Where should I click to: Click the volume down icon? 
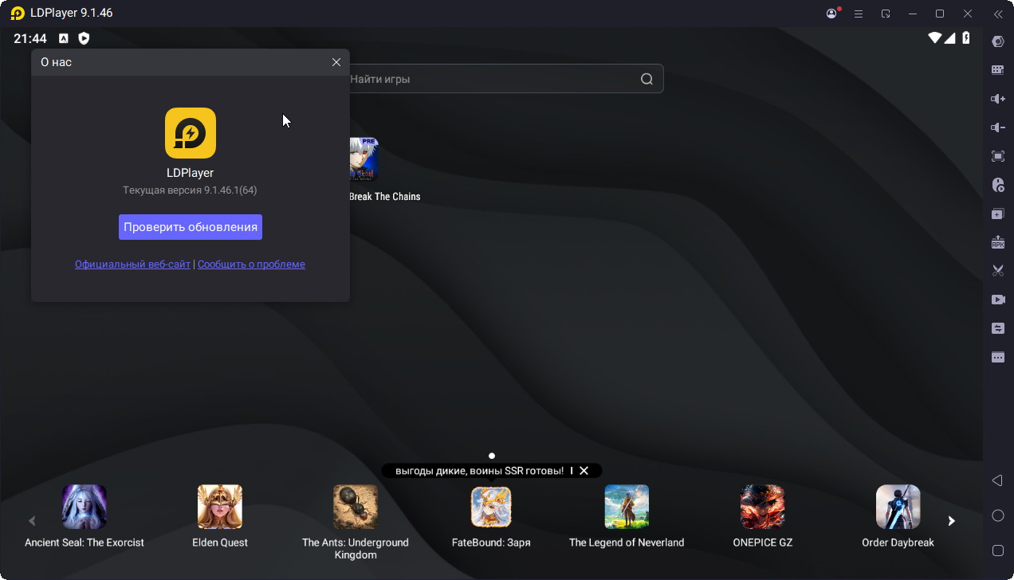pos(997,127)
